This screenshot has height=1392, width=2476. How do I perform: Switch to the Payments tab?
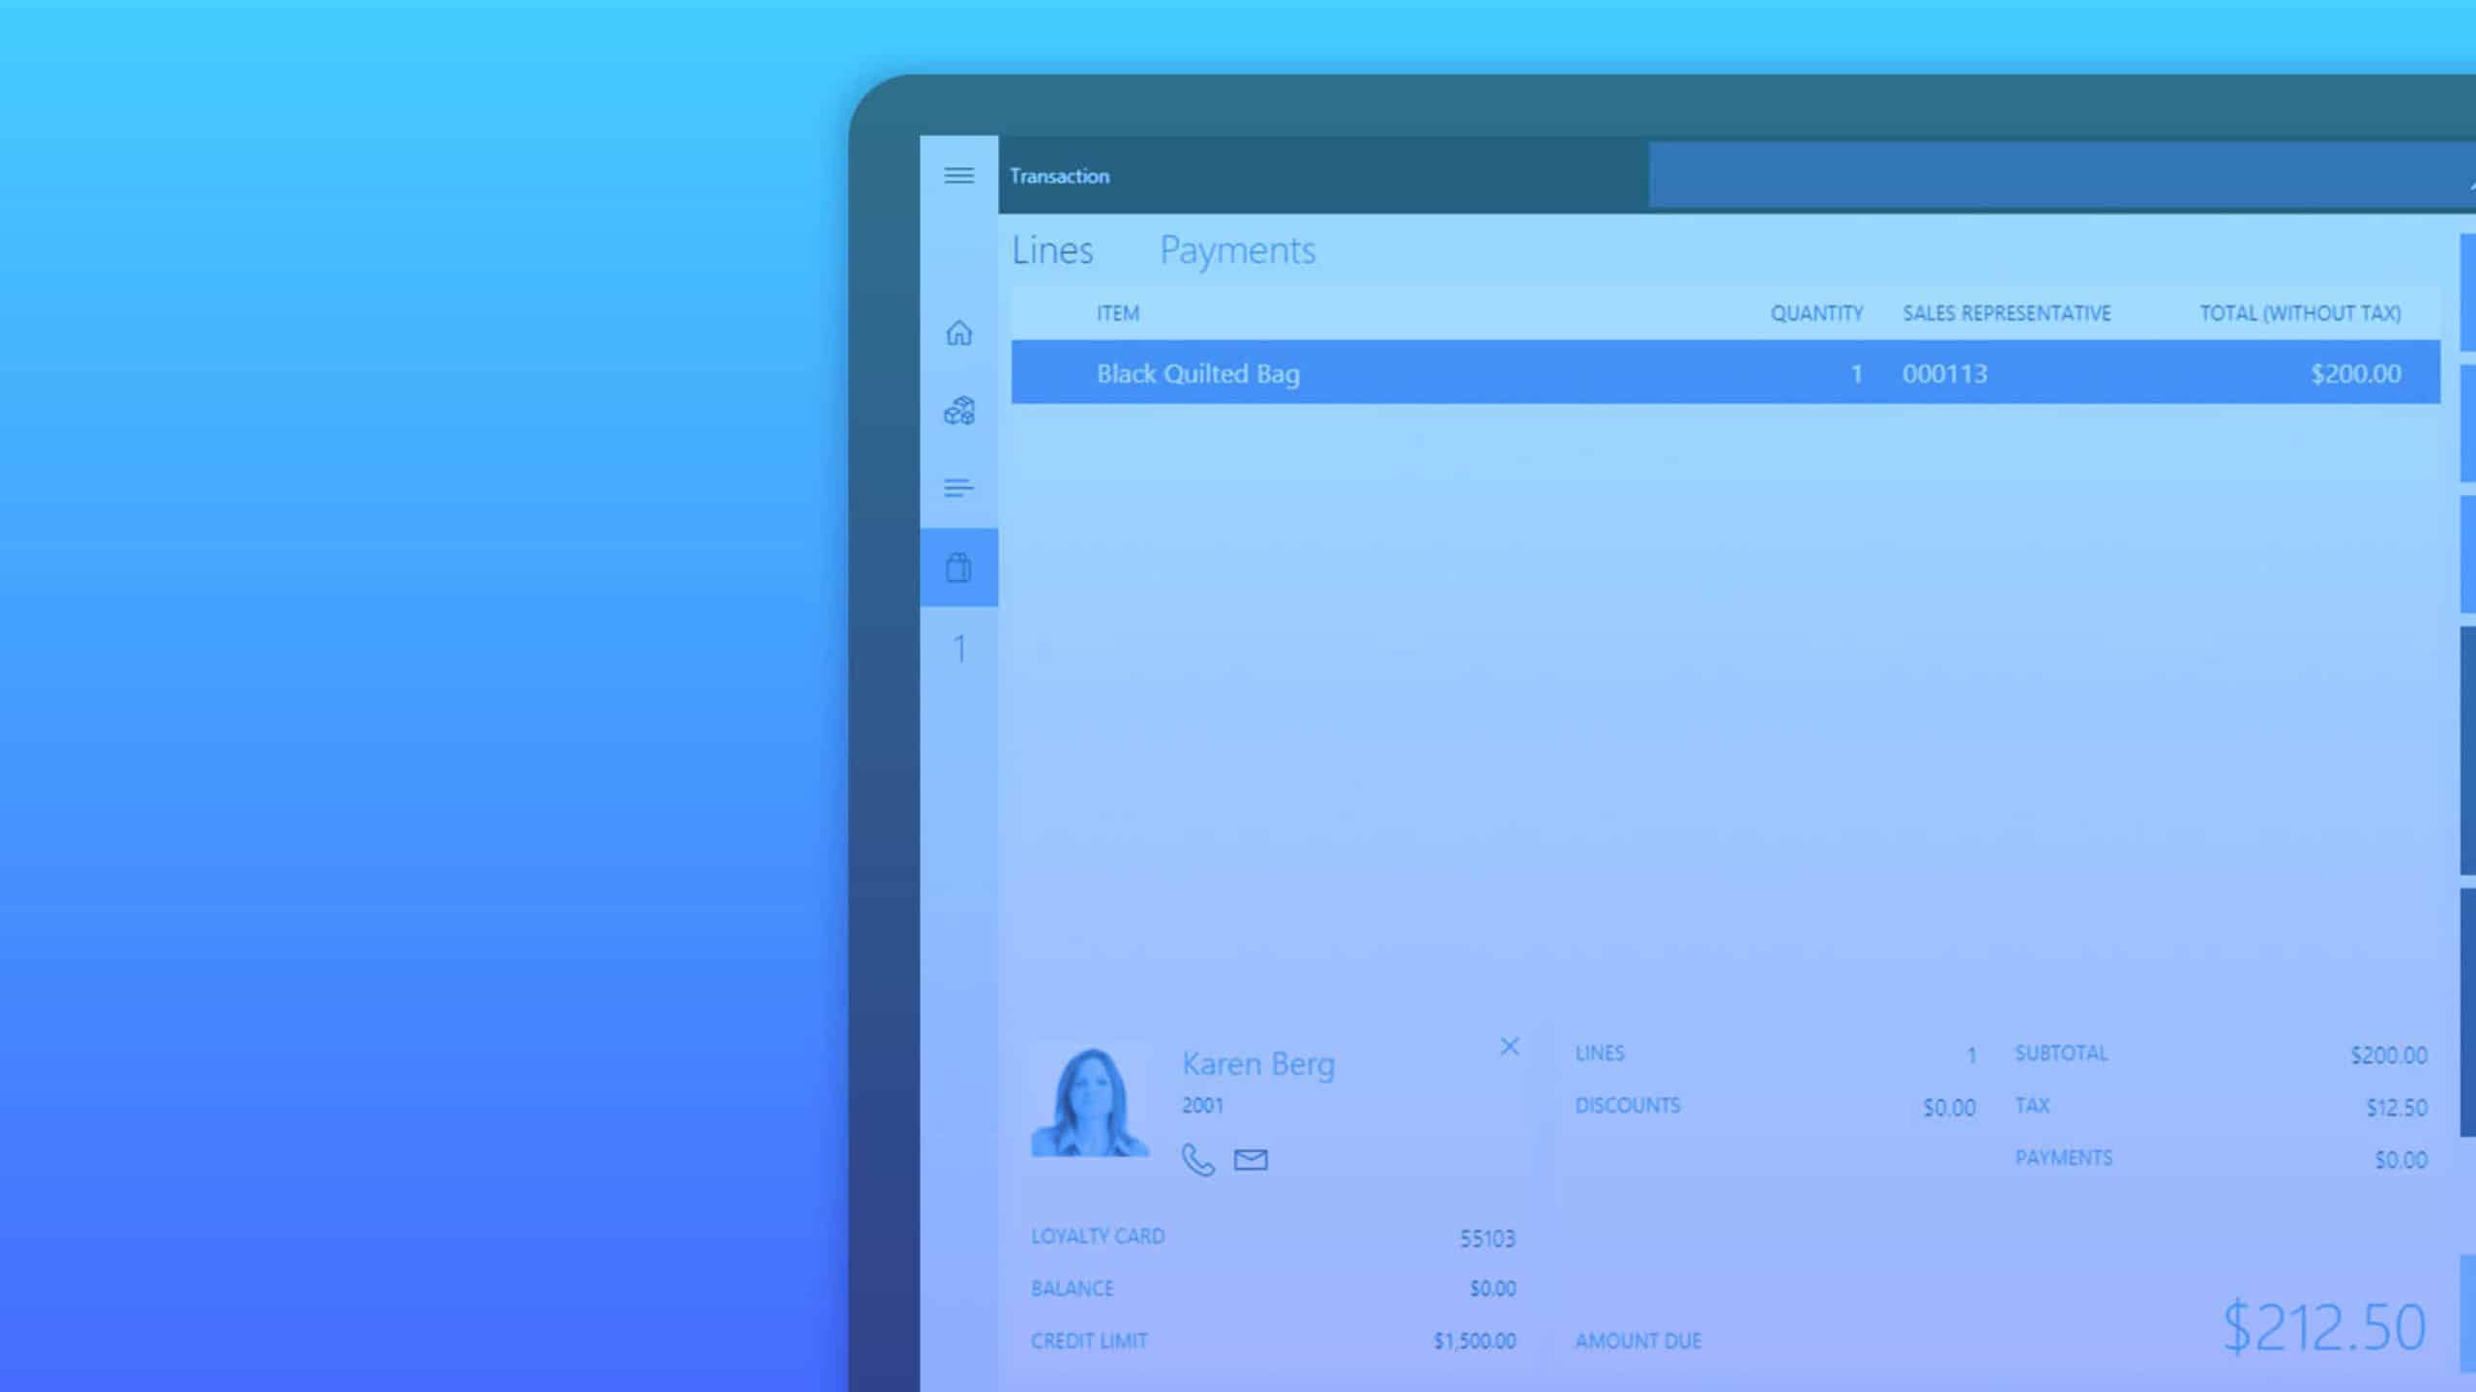tap(1238, 249)
